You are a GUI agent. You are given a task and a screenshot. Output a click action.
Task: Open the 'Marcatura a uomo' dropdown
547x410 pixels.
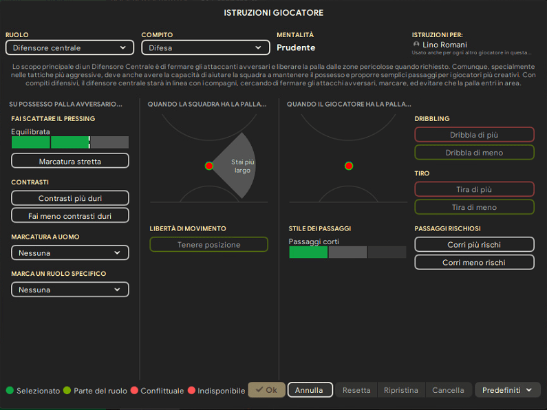click(x=70, y=253)
